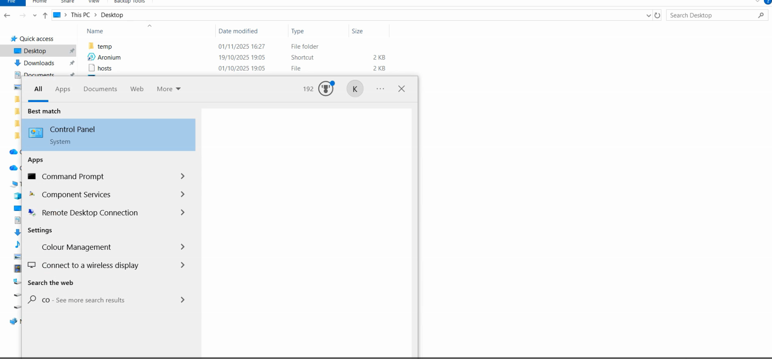Go back with the Explorer back arrow
Image resolution: width=772 pixels, height=359 pixels.
pos(7,15)
